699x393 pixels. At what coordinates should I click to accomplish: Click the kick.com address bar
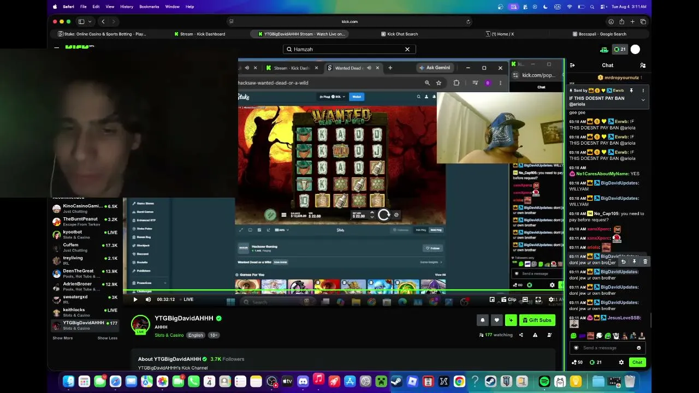pyautogui.click(x=349, y=21)
